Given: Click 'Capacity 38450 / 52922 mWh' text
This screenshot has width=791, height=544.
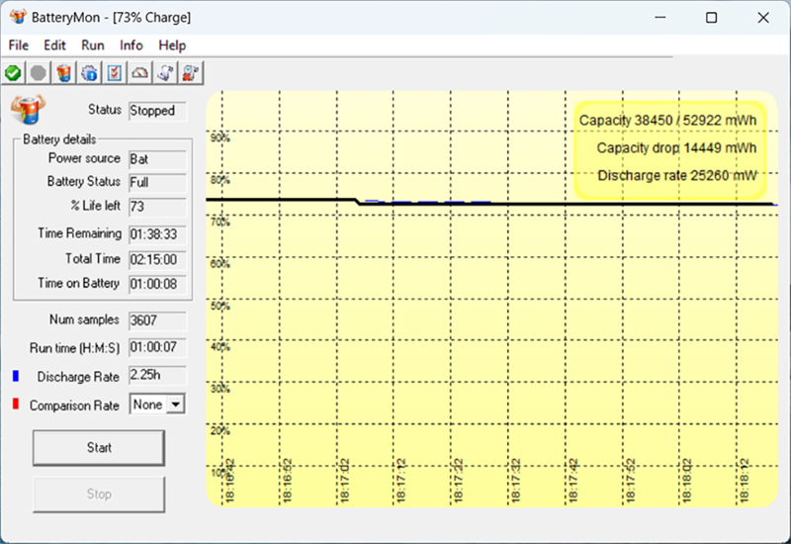Looking at the screenshot, I should tap(667, 121).
